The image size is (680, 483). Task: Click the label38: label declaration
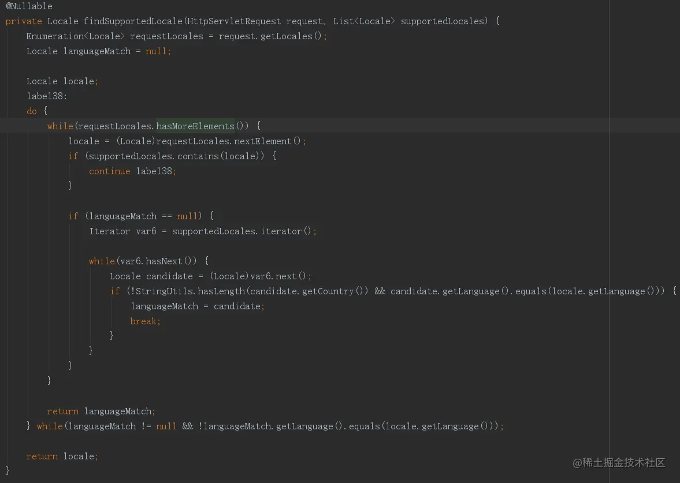coord(47,96)
